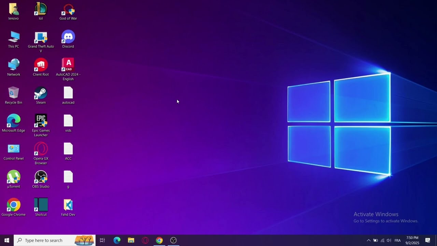Open the Windows Start menu

7,240
